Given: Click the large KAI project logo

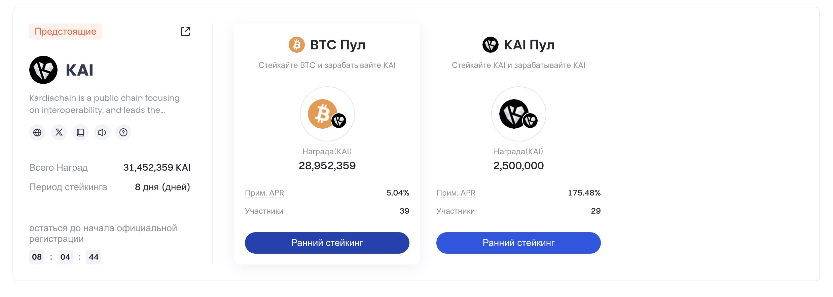Looking at the screenshot, I should (x=43, y=70).
